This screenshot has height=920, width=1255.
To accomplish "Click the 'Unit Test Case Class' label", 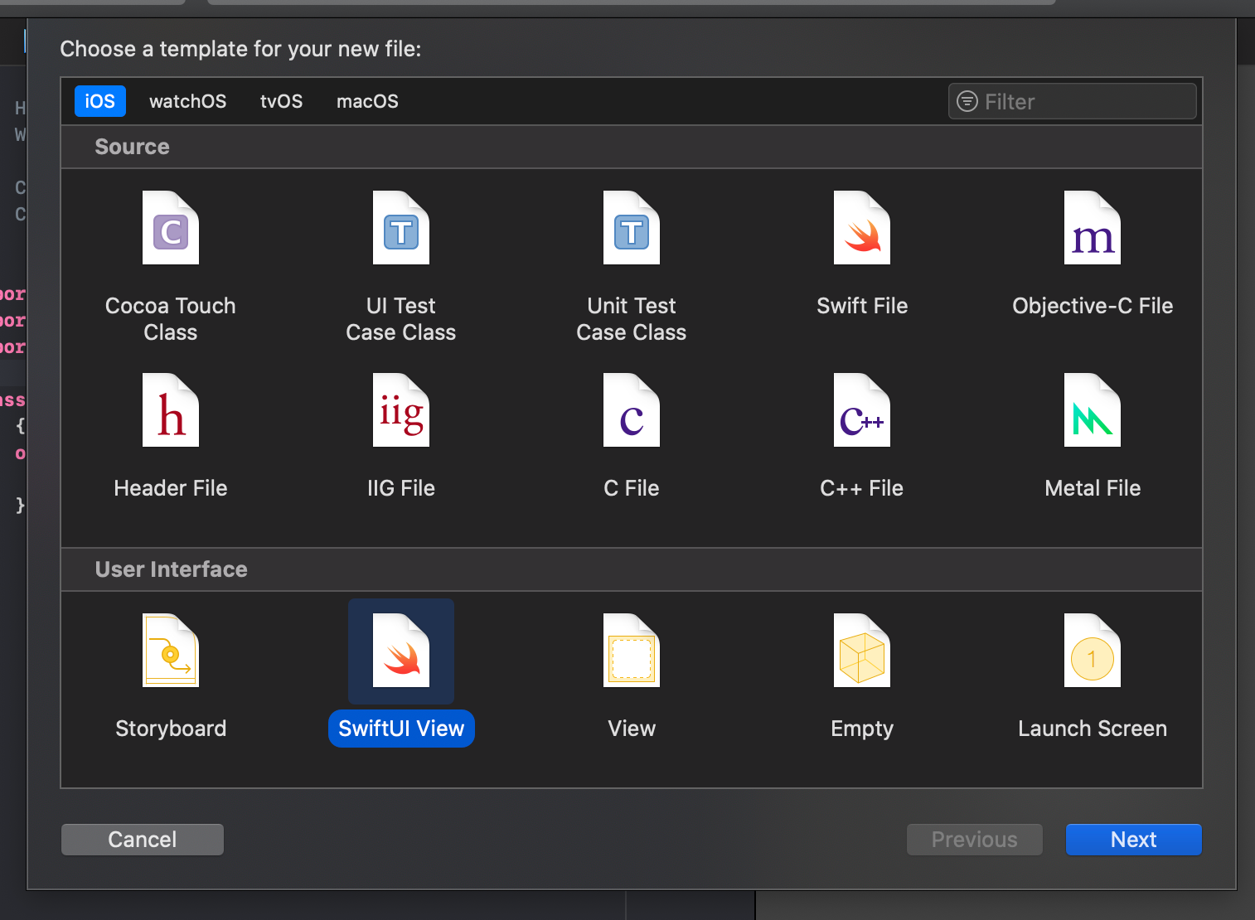I will point(632,319).
